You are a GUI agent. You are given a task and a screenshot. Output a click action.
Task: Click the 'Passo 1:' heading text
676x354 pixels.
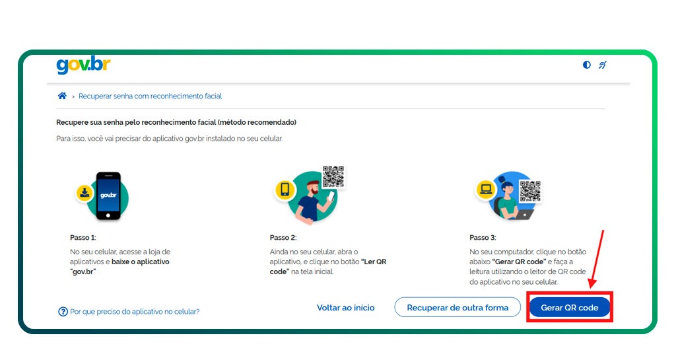[83, 238]
